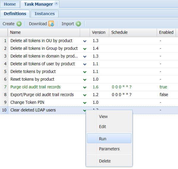Select the Delete all tokens of user row
Viewport: 178px width, 169px height.
click(42, 64)
